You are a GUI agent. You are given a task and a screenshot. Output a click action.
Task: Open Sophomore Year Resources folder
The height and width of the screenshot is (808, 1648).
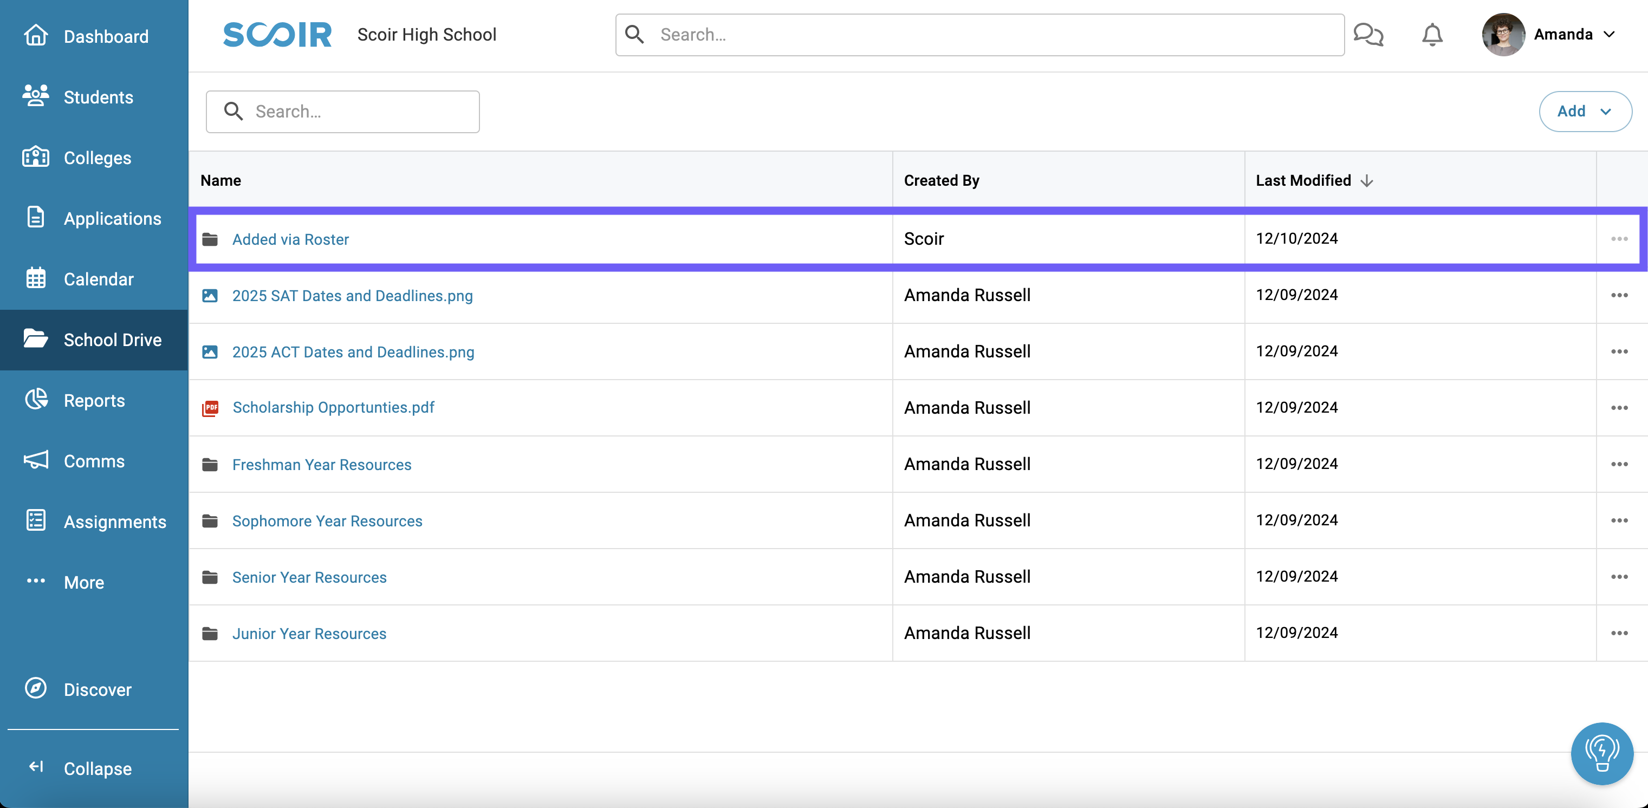(x=327, y=521)
